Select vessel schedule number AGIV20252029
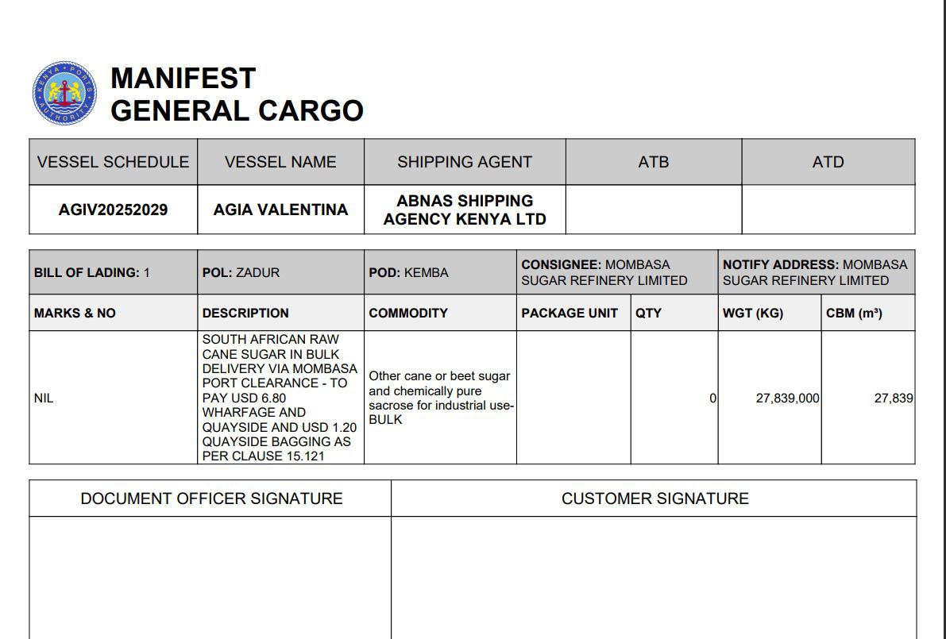946x639 pixels. 113,210
